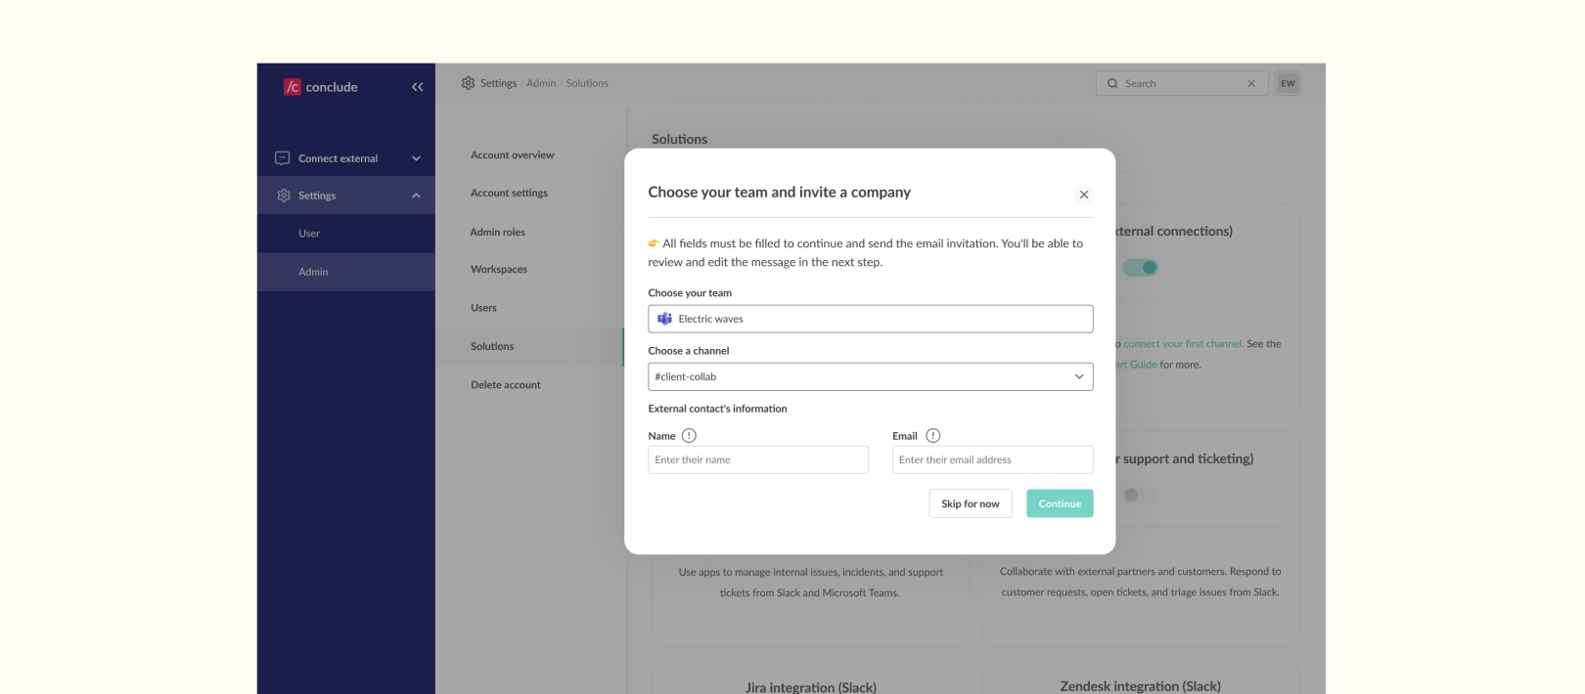Click the Continue button
This screenshot has height=694, width=1585.
pyautogui.click(x=1060, y=503)
